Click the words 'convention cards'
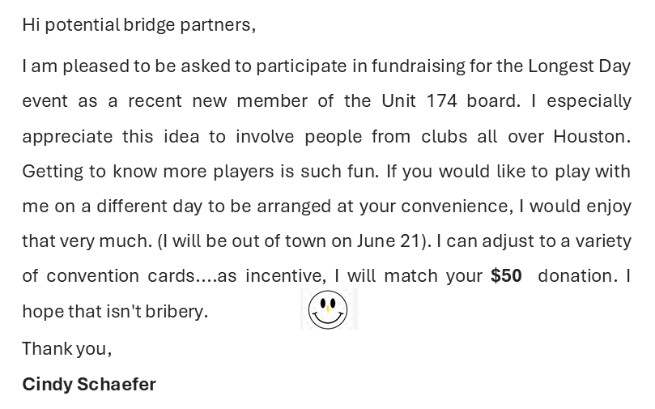 121,276
